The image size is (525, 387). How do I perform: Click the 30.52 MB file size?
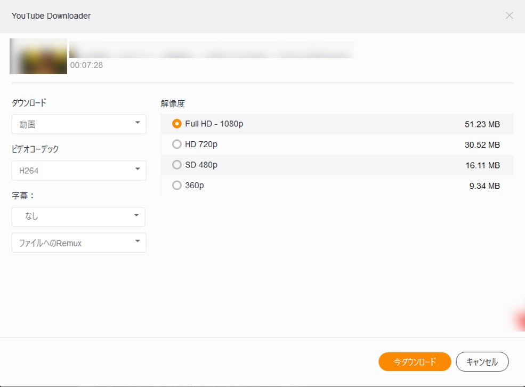coord(482,145)
